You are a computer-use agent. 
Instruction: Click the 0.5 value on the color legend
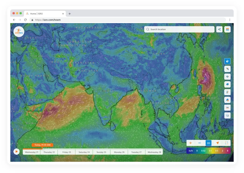217,151
